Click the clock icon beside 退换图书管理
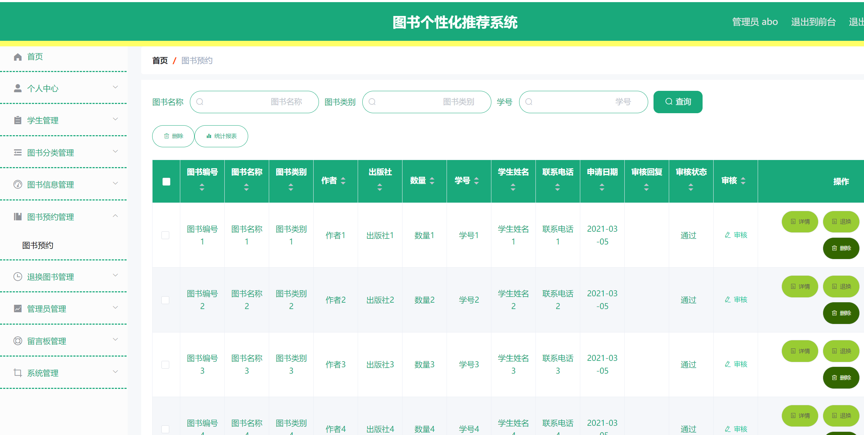This screenshot has height=435, width=864. pyautogui.click(x=17, y=276)
